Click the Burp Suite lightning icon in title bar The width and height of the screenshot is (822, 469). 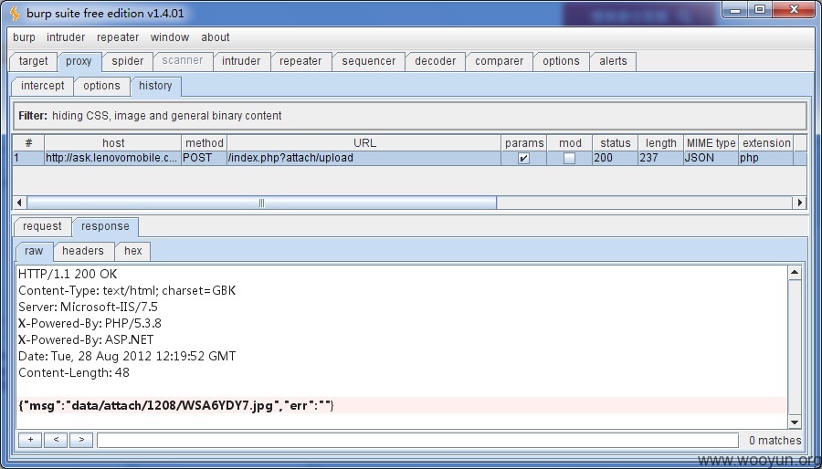click(15, 13)
